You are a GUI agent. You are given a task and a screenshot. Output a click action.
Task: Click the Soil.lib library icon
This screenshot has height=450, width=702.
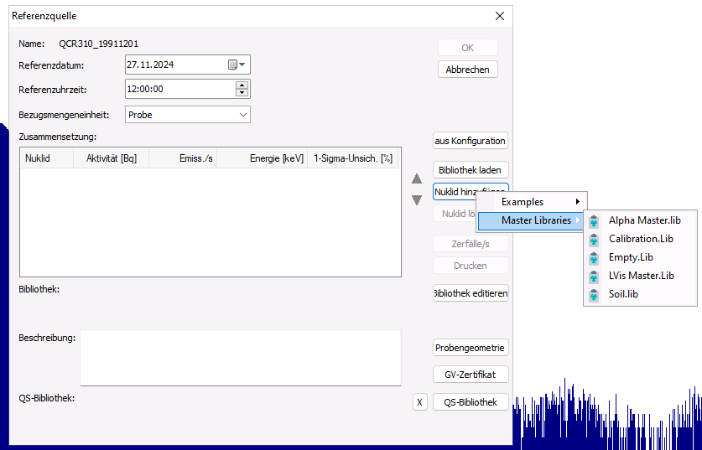pos(594,294)
